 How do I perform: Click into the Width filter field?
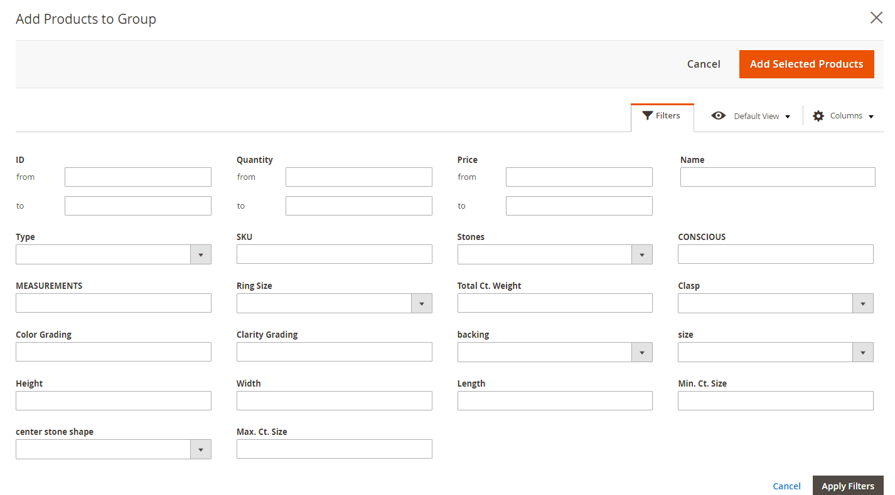335,400
